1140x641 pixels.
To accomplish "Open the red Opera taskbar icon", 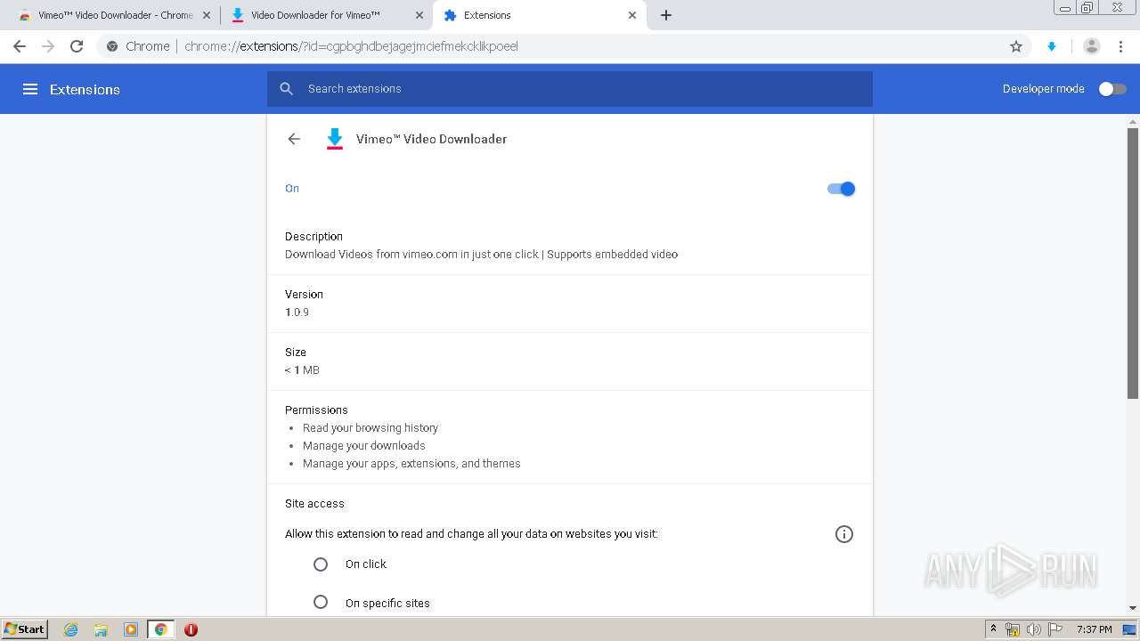I will [x=191, y=629].
